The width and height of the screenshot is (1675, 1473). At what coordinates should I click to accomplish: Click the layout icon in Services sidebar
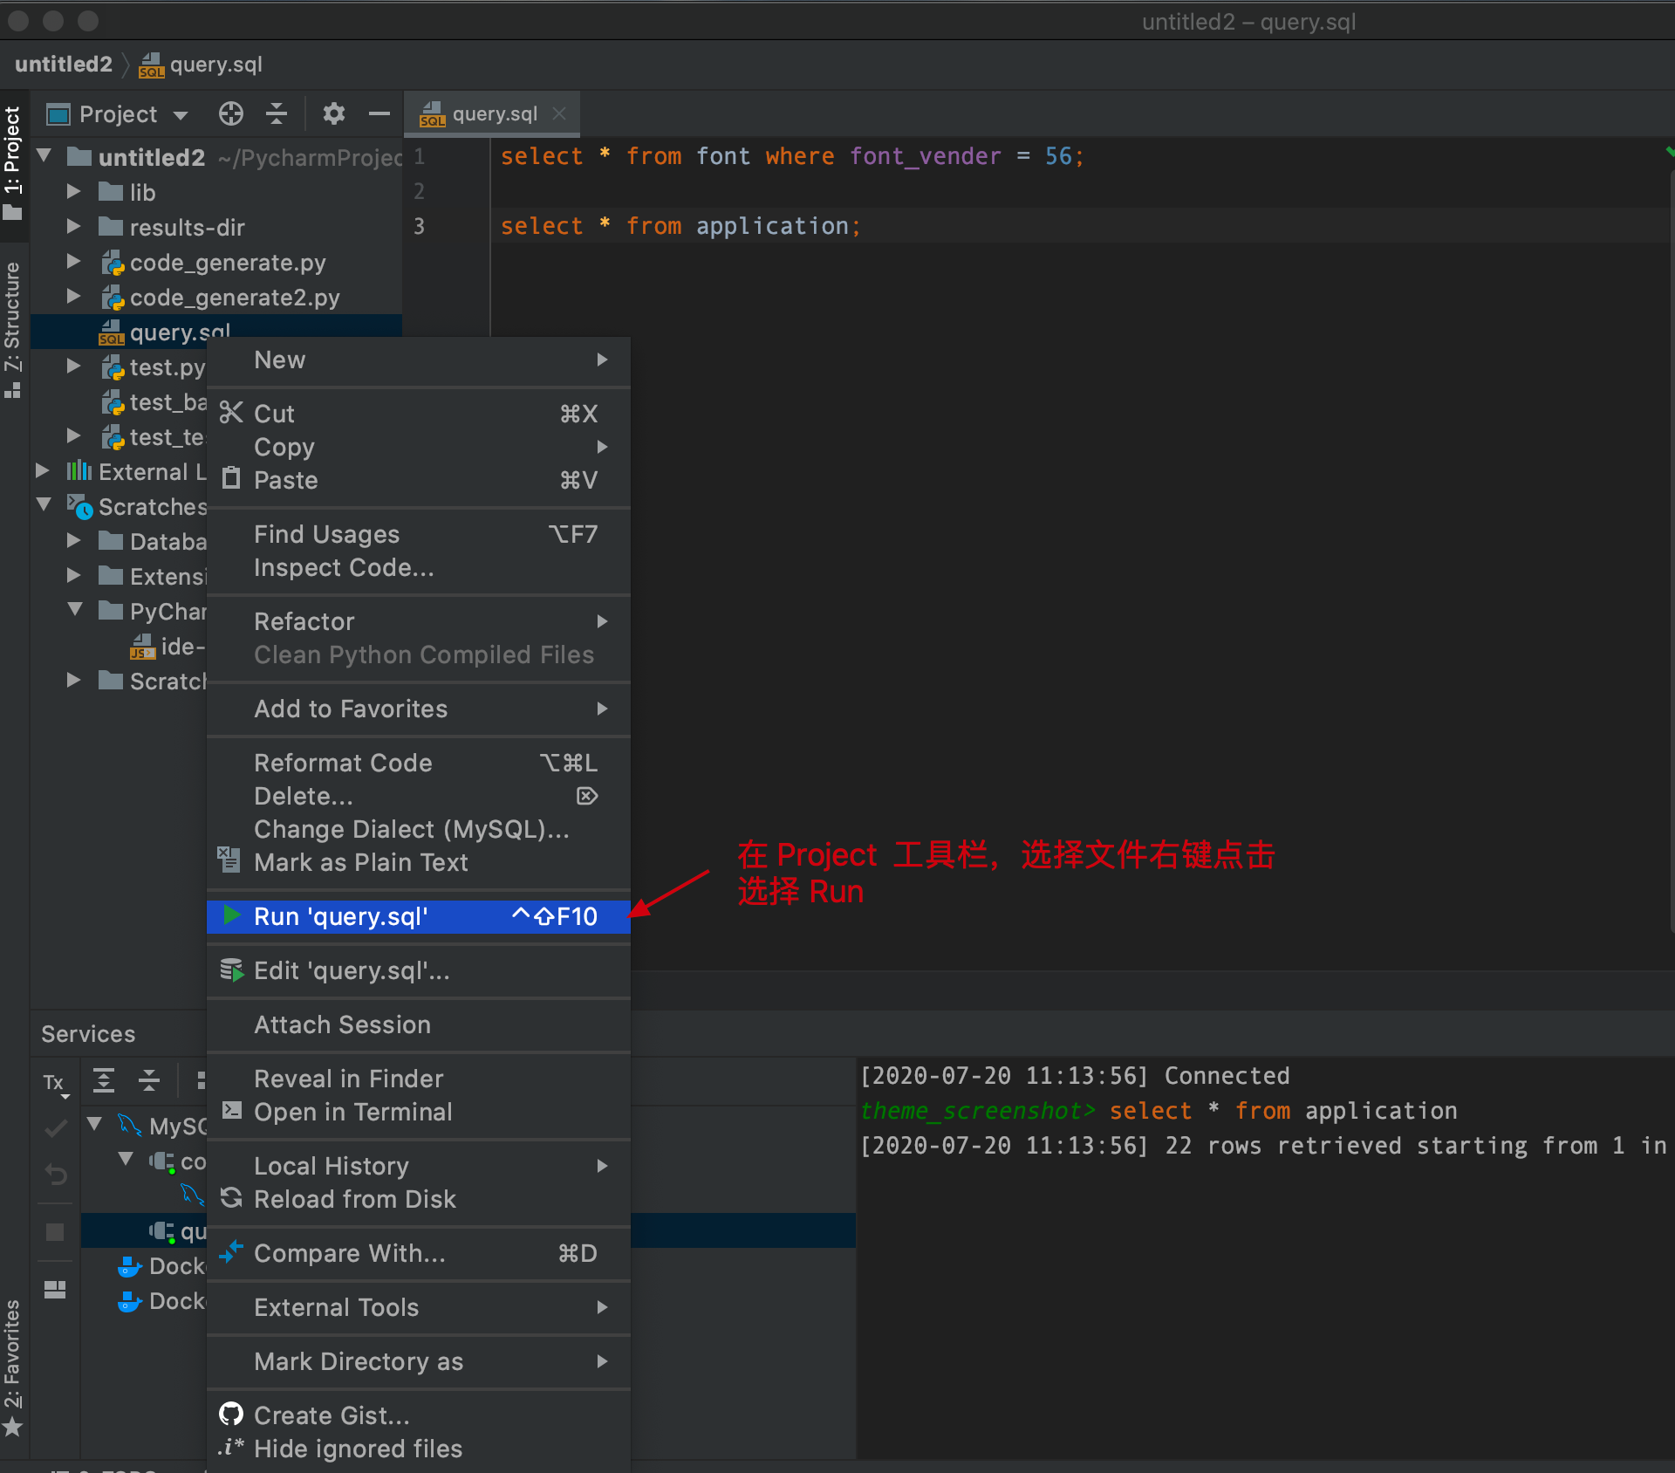click(x=55, y=1290)
